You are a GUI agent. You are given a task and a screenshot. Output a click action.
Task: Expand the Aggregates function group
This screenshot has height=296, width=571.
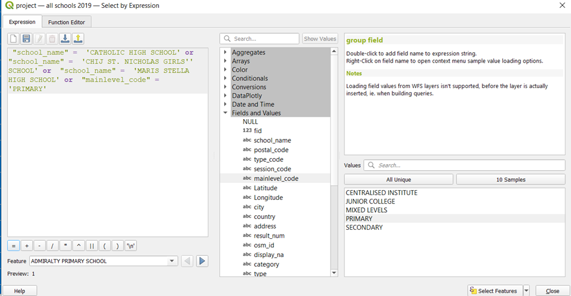coord(226,53)
